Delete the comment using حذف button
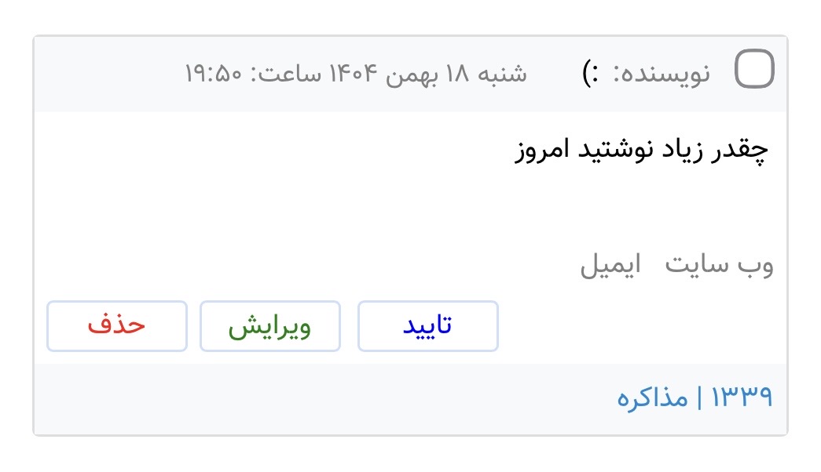The height and width of the screenshot is (472, 821). click(x=117, y=326)
